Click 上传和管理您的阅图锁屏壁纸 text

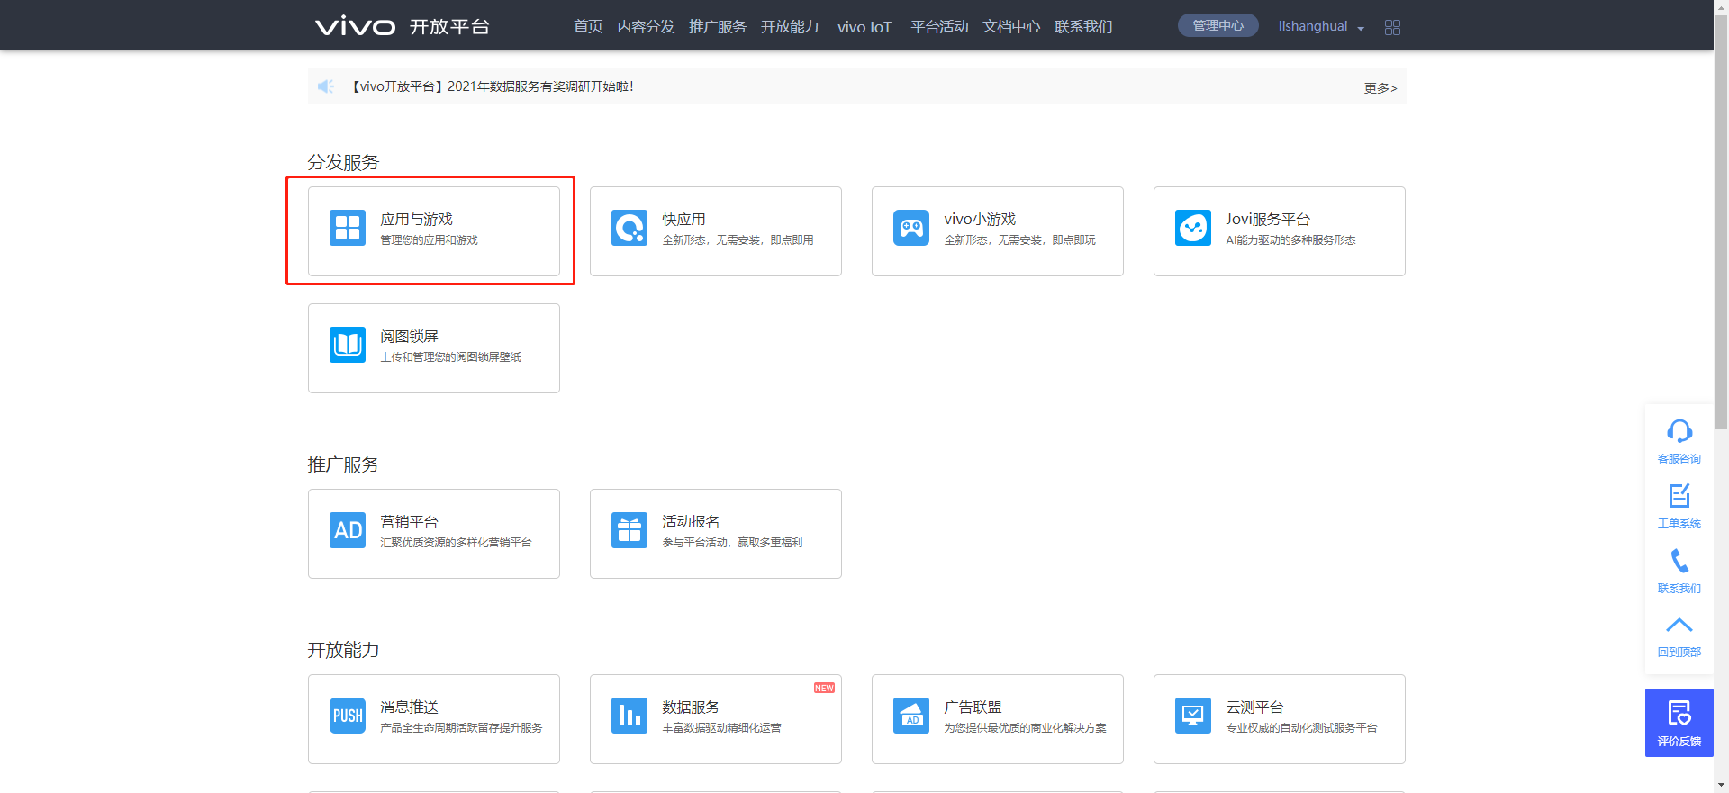[450, 357]
